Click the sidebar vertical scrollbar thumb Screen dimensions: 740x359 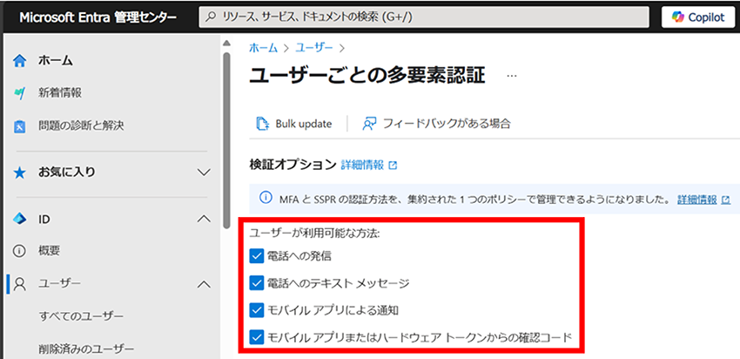coord(226,139)
